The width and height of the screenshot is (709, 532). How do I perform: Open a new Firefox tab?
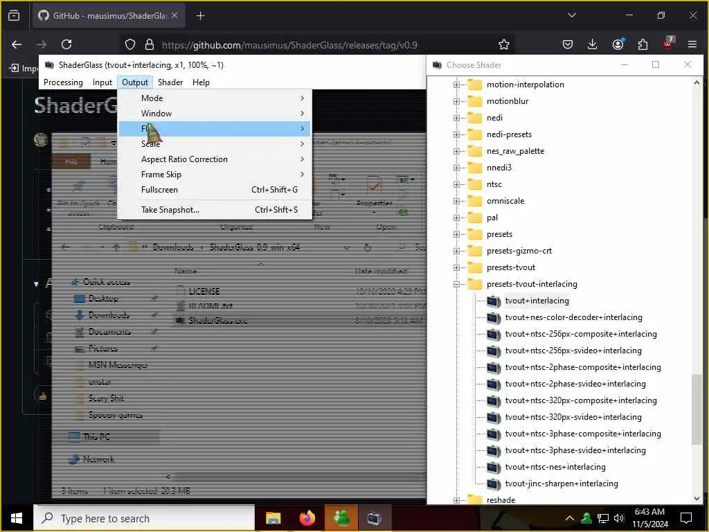[x=201, y=16]
